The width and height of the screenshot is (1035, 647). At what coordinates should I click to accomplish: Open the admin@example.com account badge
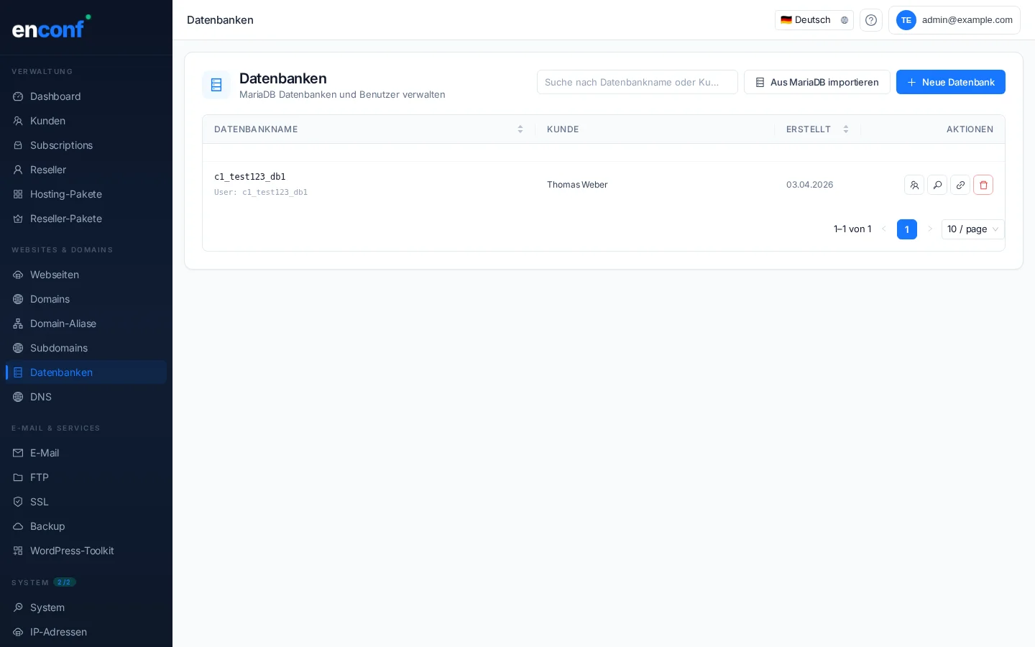click(954, 20)
